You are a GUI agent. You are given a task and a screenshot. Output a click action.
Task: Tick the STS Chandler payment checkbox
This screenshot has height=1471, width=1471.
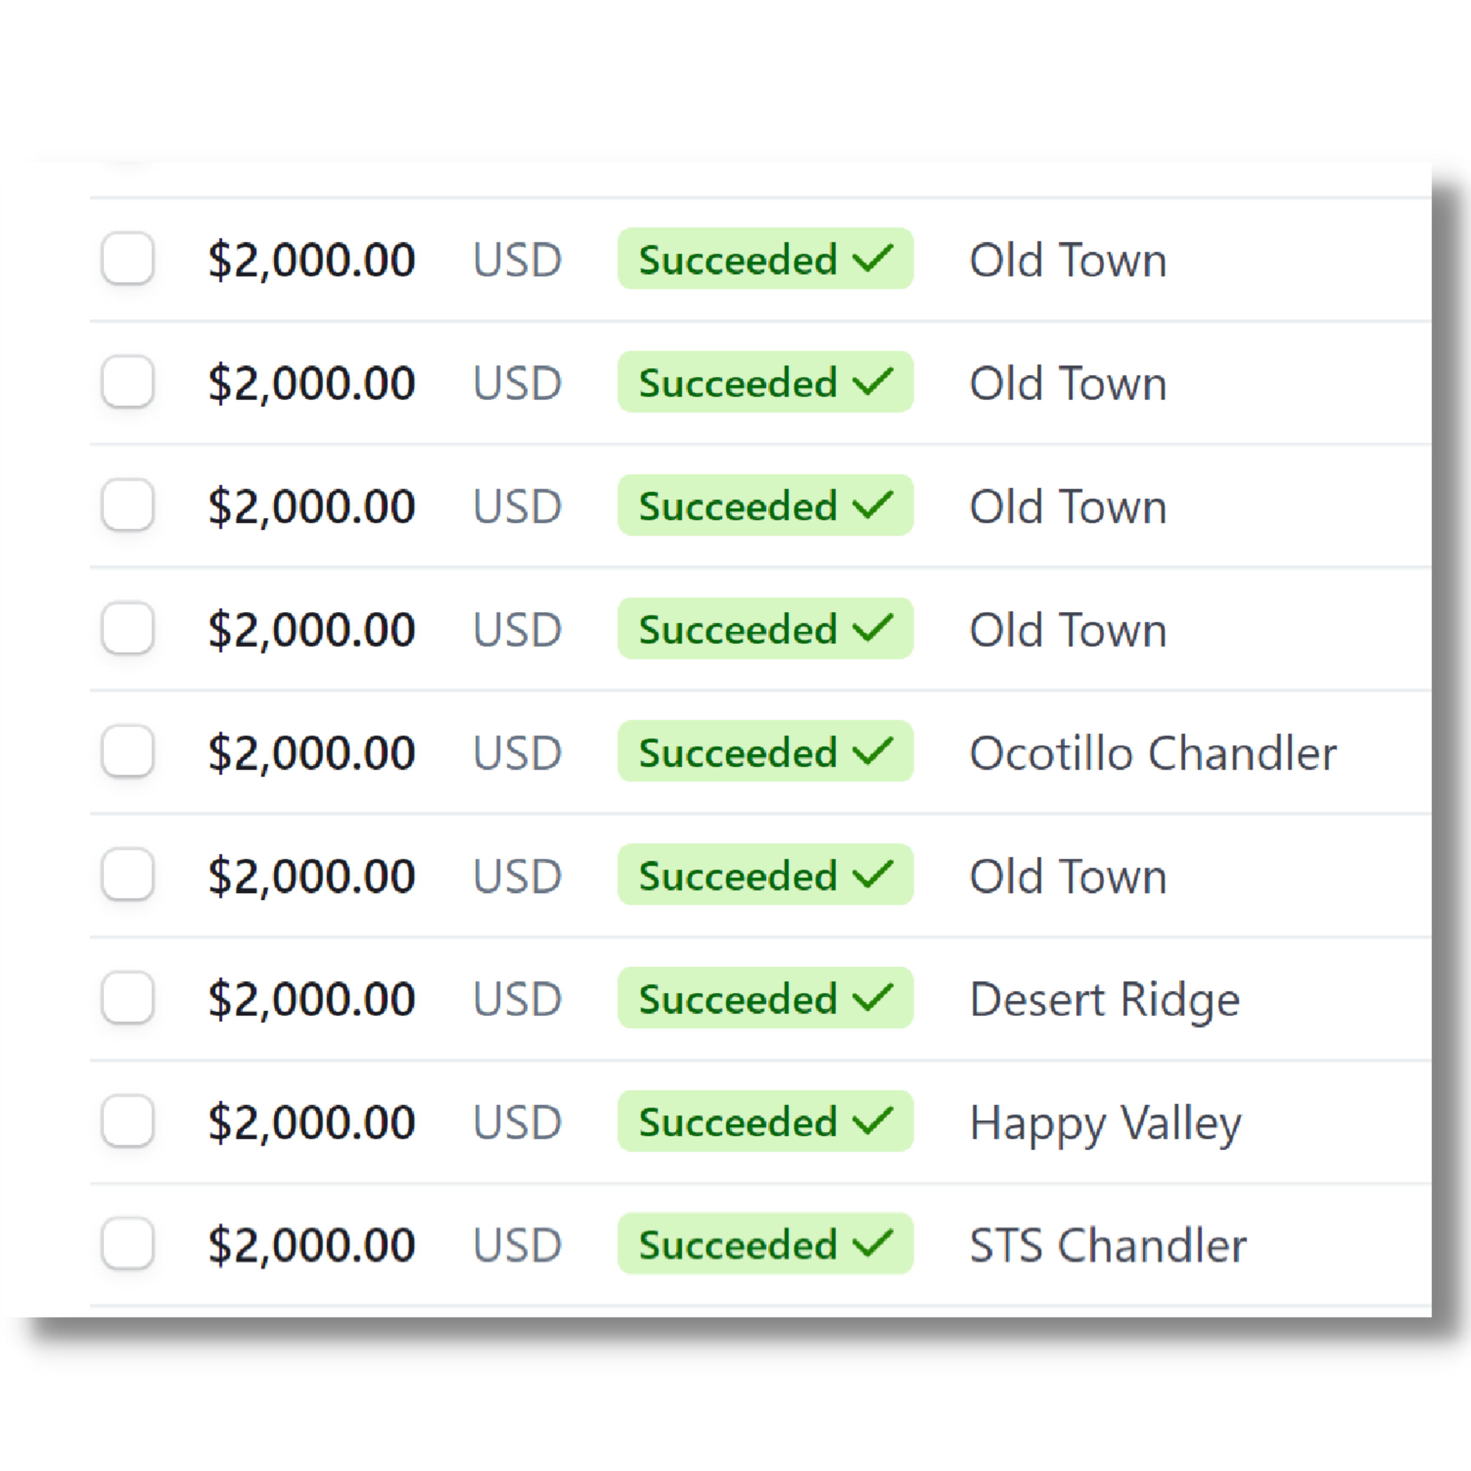[128, 1244]
